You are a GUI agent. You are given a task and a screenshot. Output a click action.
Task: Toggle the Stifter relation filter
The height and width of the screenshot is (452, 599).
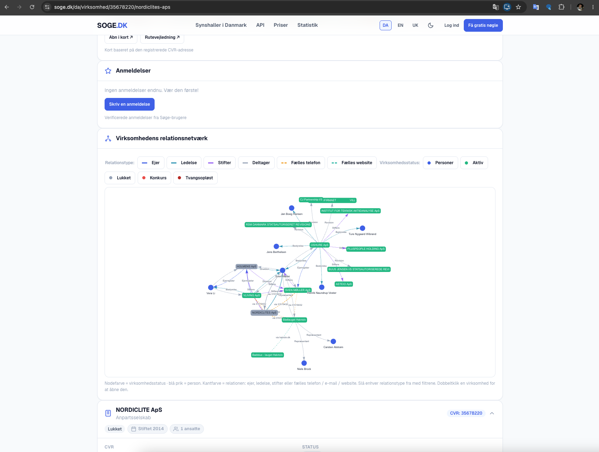click(x=219, y=163)
